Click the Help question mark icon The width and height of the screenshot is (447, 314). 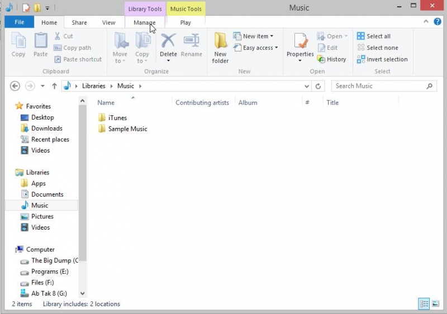point(436,22)
